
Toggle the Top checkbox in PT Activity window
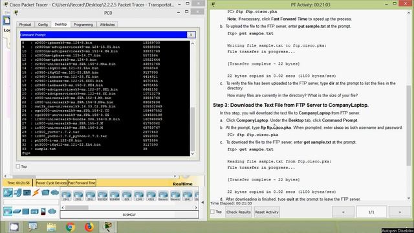pos(213,212)
